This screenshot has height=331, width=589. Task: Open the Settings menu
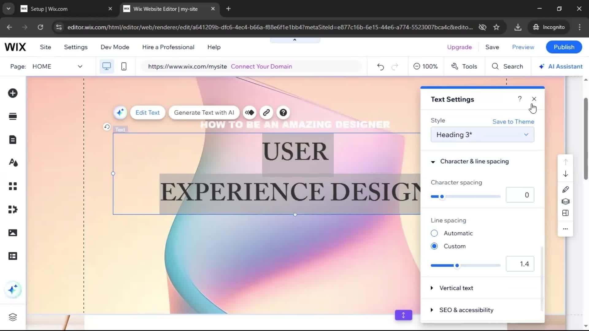[x=76, y=47]
